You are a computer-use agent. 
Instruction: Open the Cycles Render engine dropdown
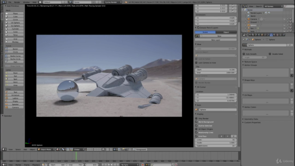click(113, 2)
